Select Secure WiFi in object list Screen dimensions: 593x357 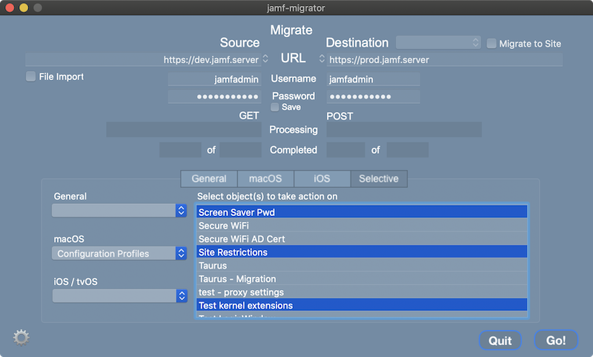tap(362, 226)
